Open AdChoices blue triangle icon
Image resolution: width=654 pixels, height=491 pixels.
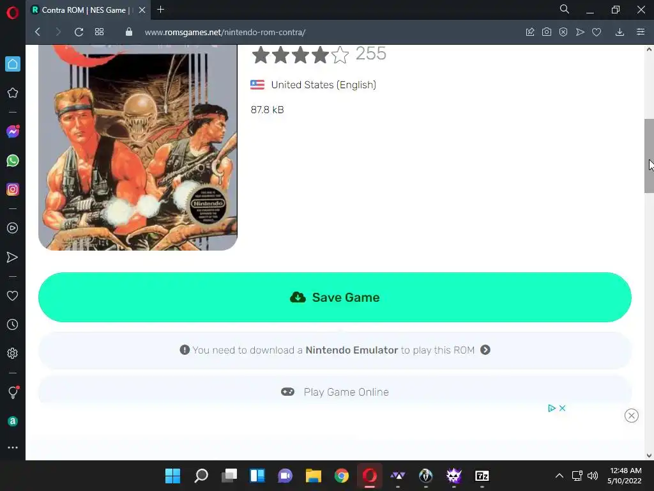tap(551, 409)
